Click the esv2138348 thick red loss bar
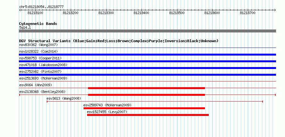The height and width of the screenshot is (137, 285). coord(146,95)
